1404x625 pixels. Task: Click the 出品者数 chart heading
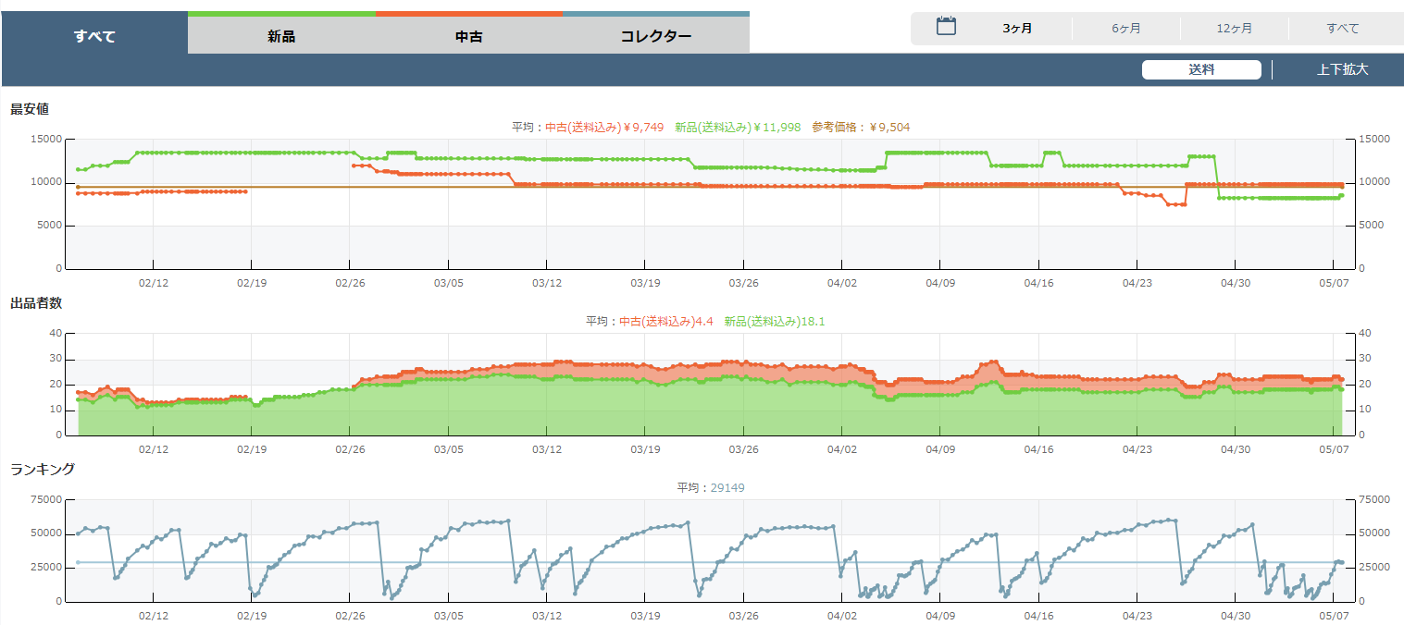pyautogui.click(x=36, y=303)
